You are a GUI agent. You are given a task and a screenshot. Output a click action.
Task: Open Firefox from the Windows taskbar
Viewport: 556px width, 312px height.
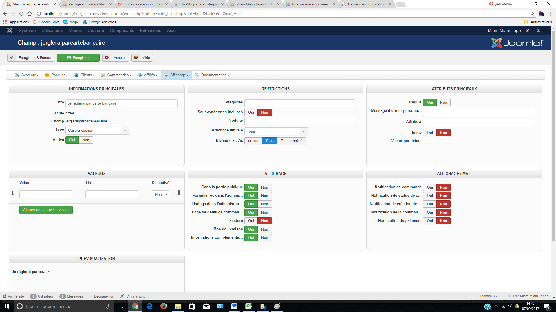coord(164,306)
